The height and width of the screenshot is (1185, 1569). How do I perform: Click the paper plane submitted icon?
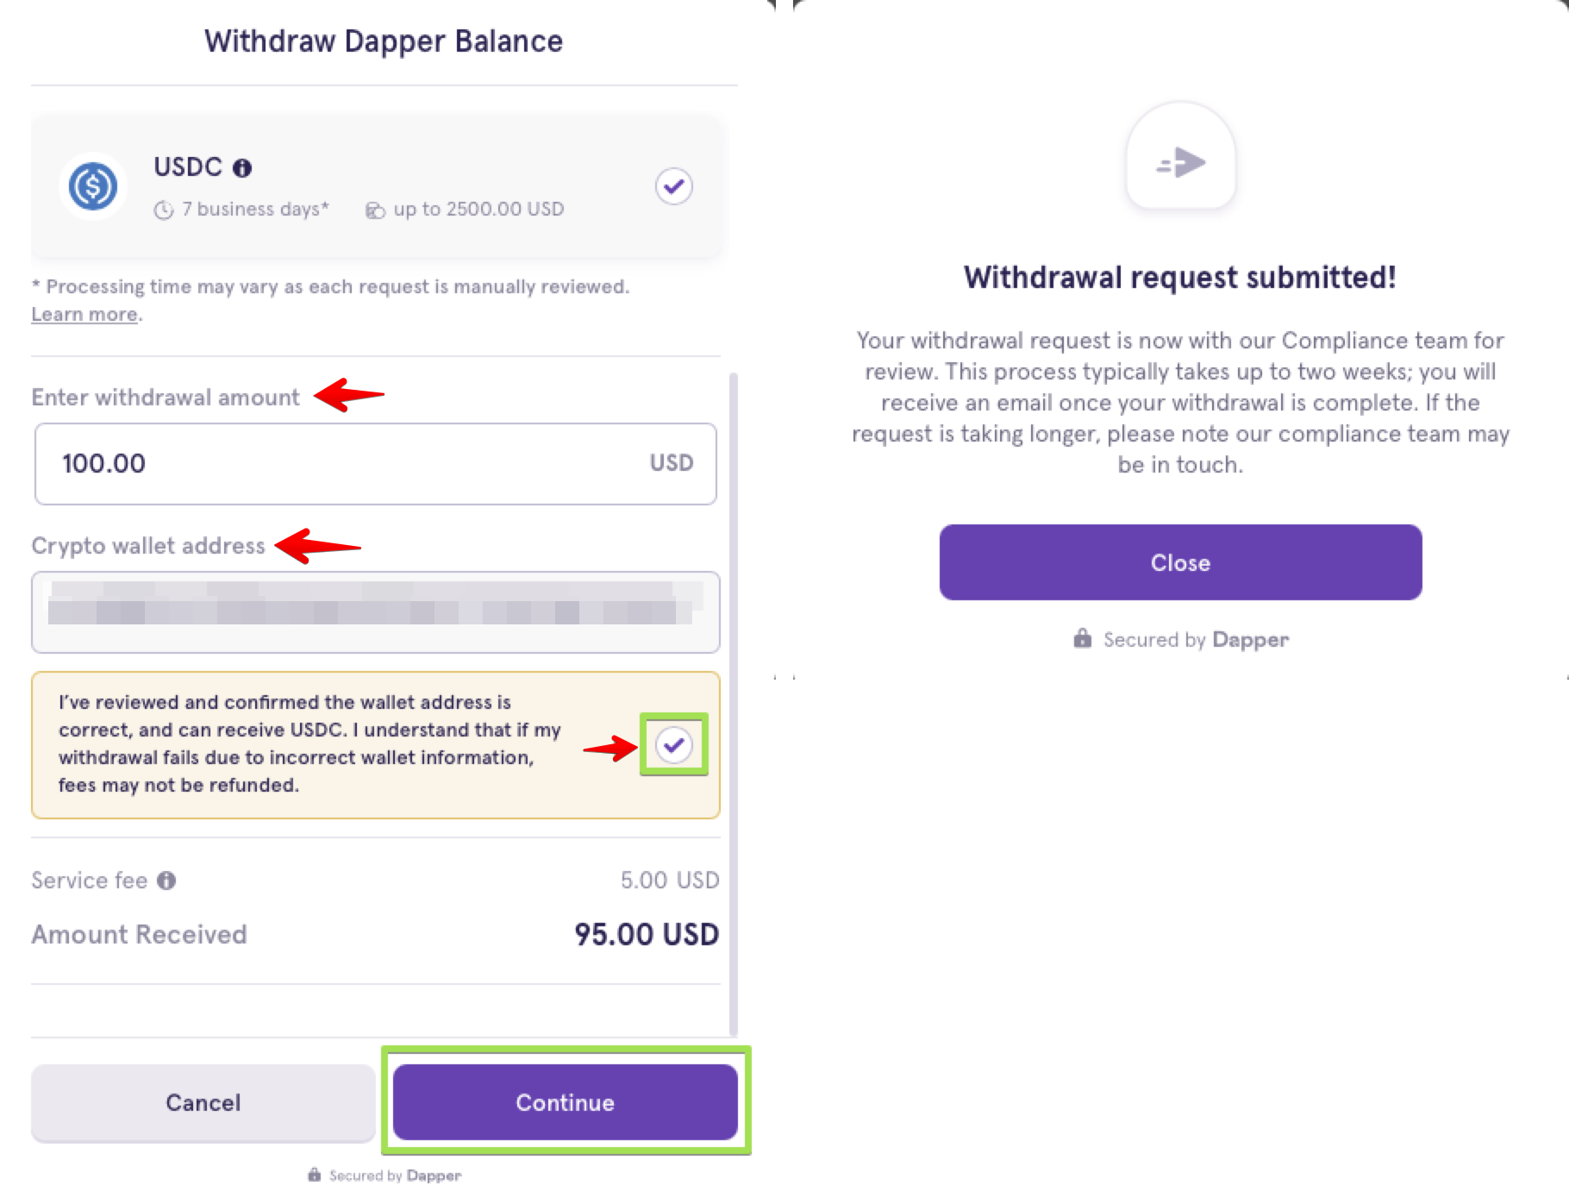1181,162
